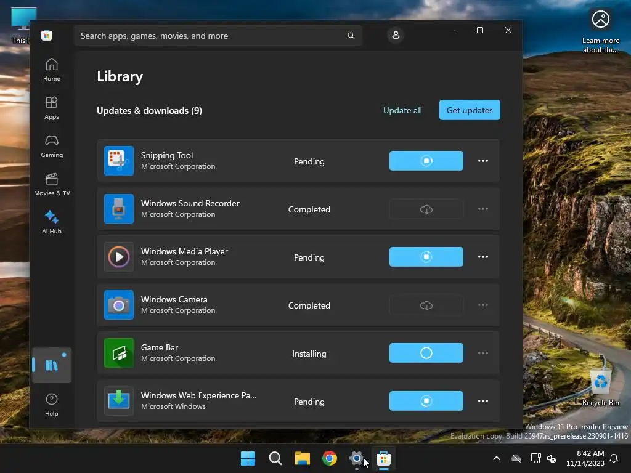Stop the Windows Media Player pending download
Image resolution: width=631 pixels, height=473 pixels.
(426, 257)
